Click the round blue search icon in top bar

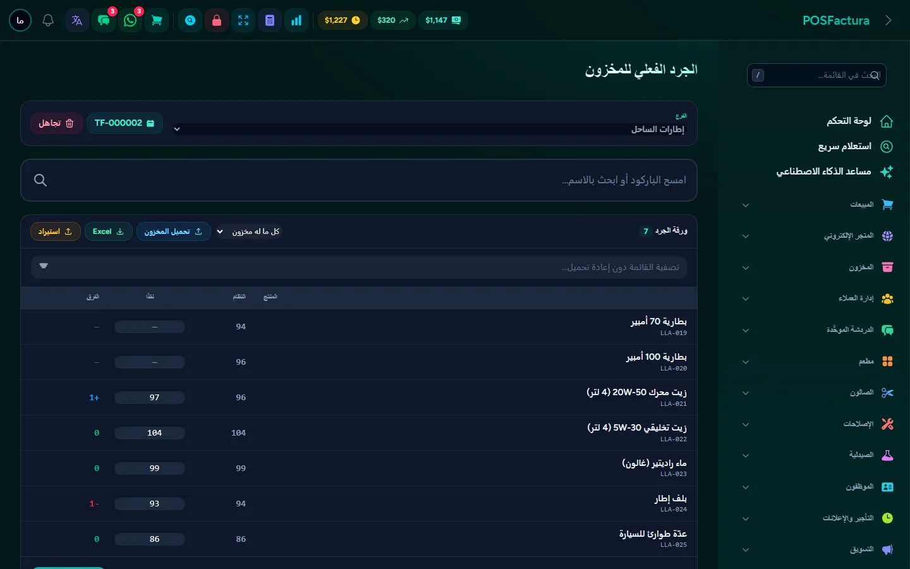point(190,20)
